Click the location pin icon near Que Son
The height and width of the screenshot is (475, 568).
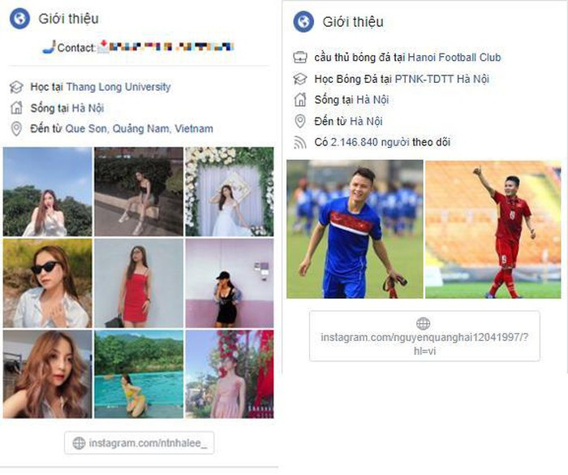[16, 129]
